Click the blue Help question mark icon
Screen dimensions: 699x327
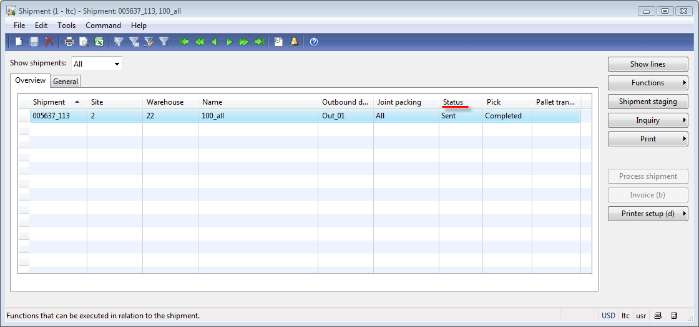pos(314,42)
